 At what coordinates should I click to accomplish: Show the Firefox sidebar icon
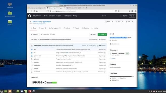coord(132,11)
